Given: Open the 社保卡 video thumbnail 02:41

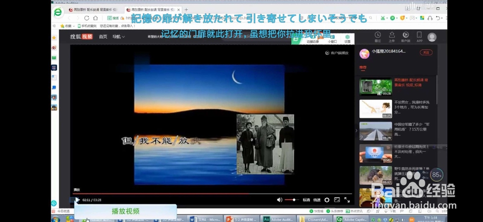Looking at the screenshot, I should (375, 153).
